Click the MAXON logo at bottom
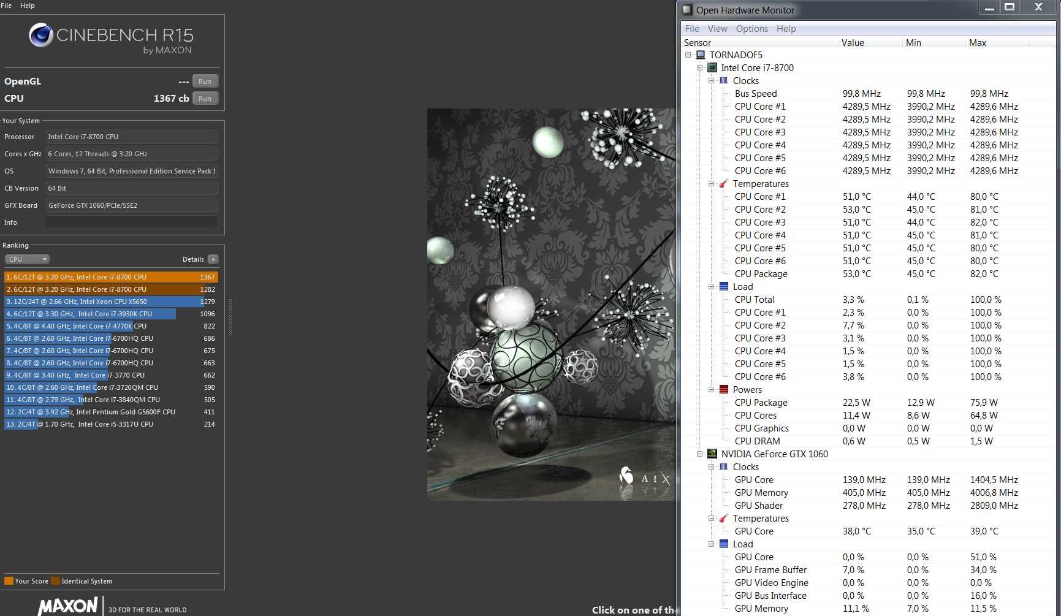Screen dimensions: 1061x616 click(68, 606)
